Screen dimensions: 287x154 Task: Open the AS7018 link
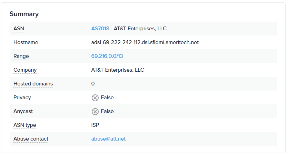coord(100,29)
